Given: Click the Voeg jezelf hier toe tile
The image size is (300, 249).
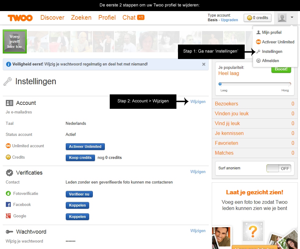Looking at the screenshot, I should (15, 41).
